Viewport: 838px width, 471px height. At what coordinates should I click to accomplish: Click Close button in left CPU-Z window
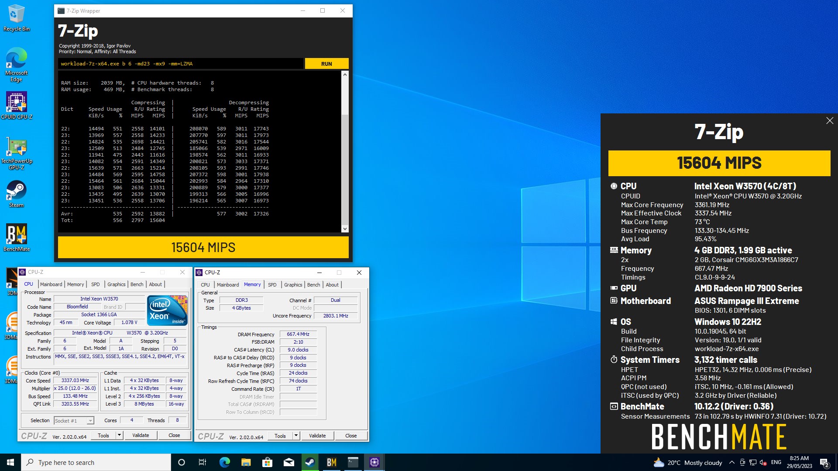pyautogui.click(x=174, y=436)
